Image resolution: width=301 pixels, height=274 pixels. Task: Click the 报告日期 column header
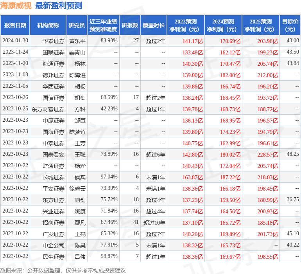(15, 25)
